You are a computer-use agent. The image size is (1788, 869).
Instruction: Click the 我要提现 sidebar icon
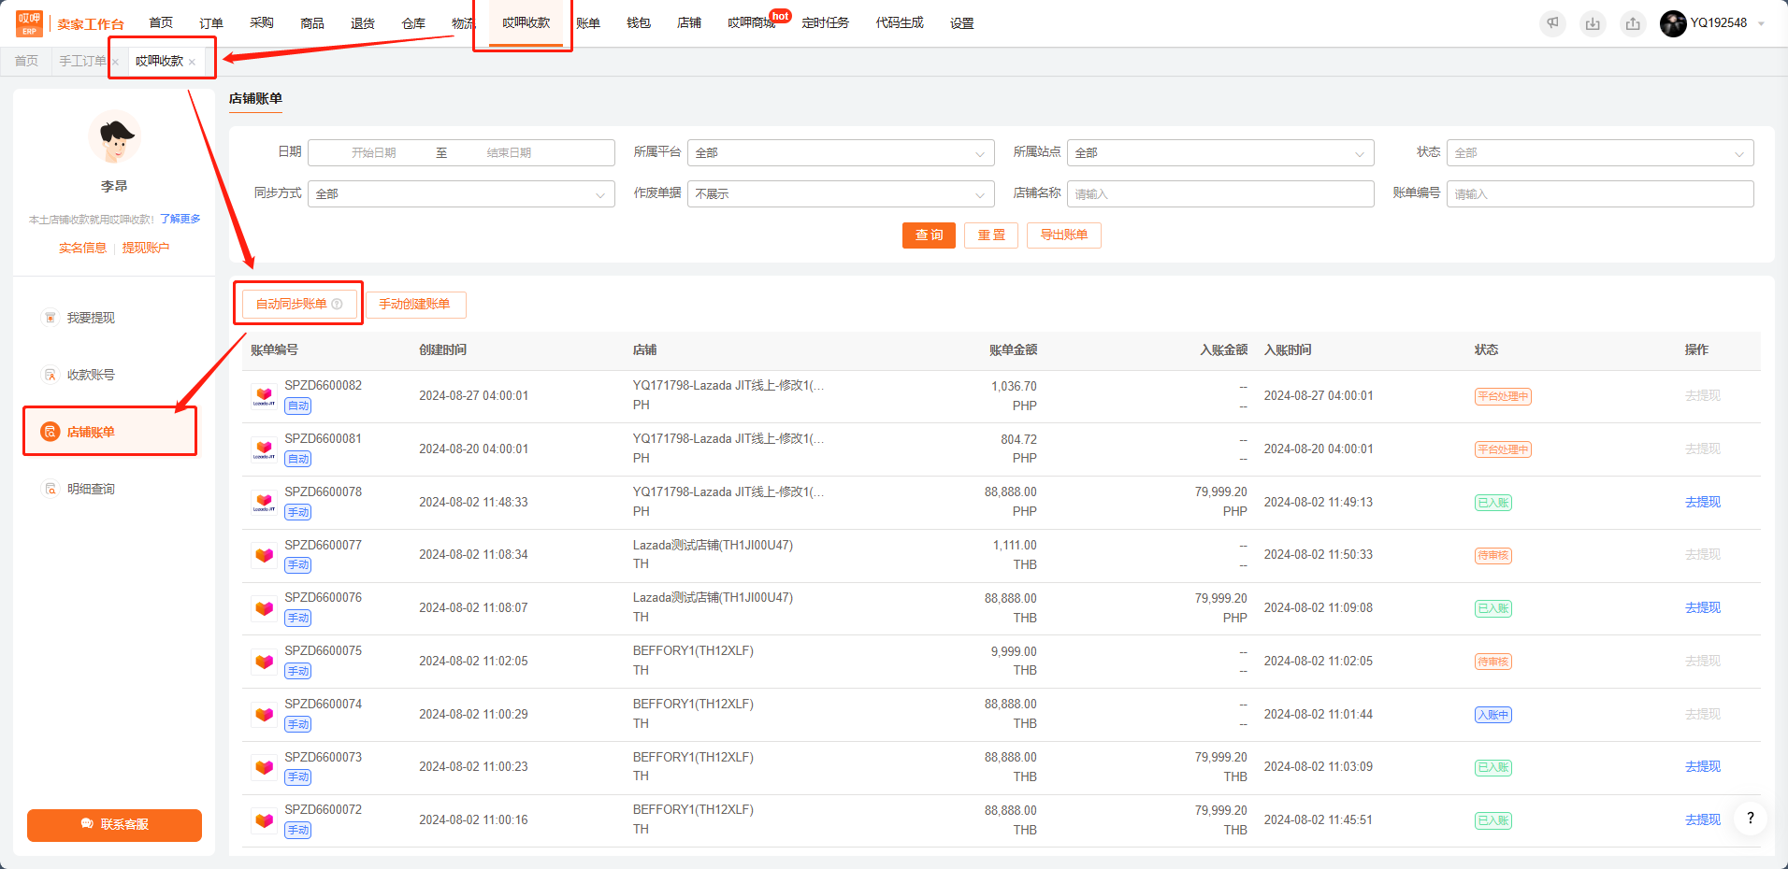[x=50, y=318]
